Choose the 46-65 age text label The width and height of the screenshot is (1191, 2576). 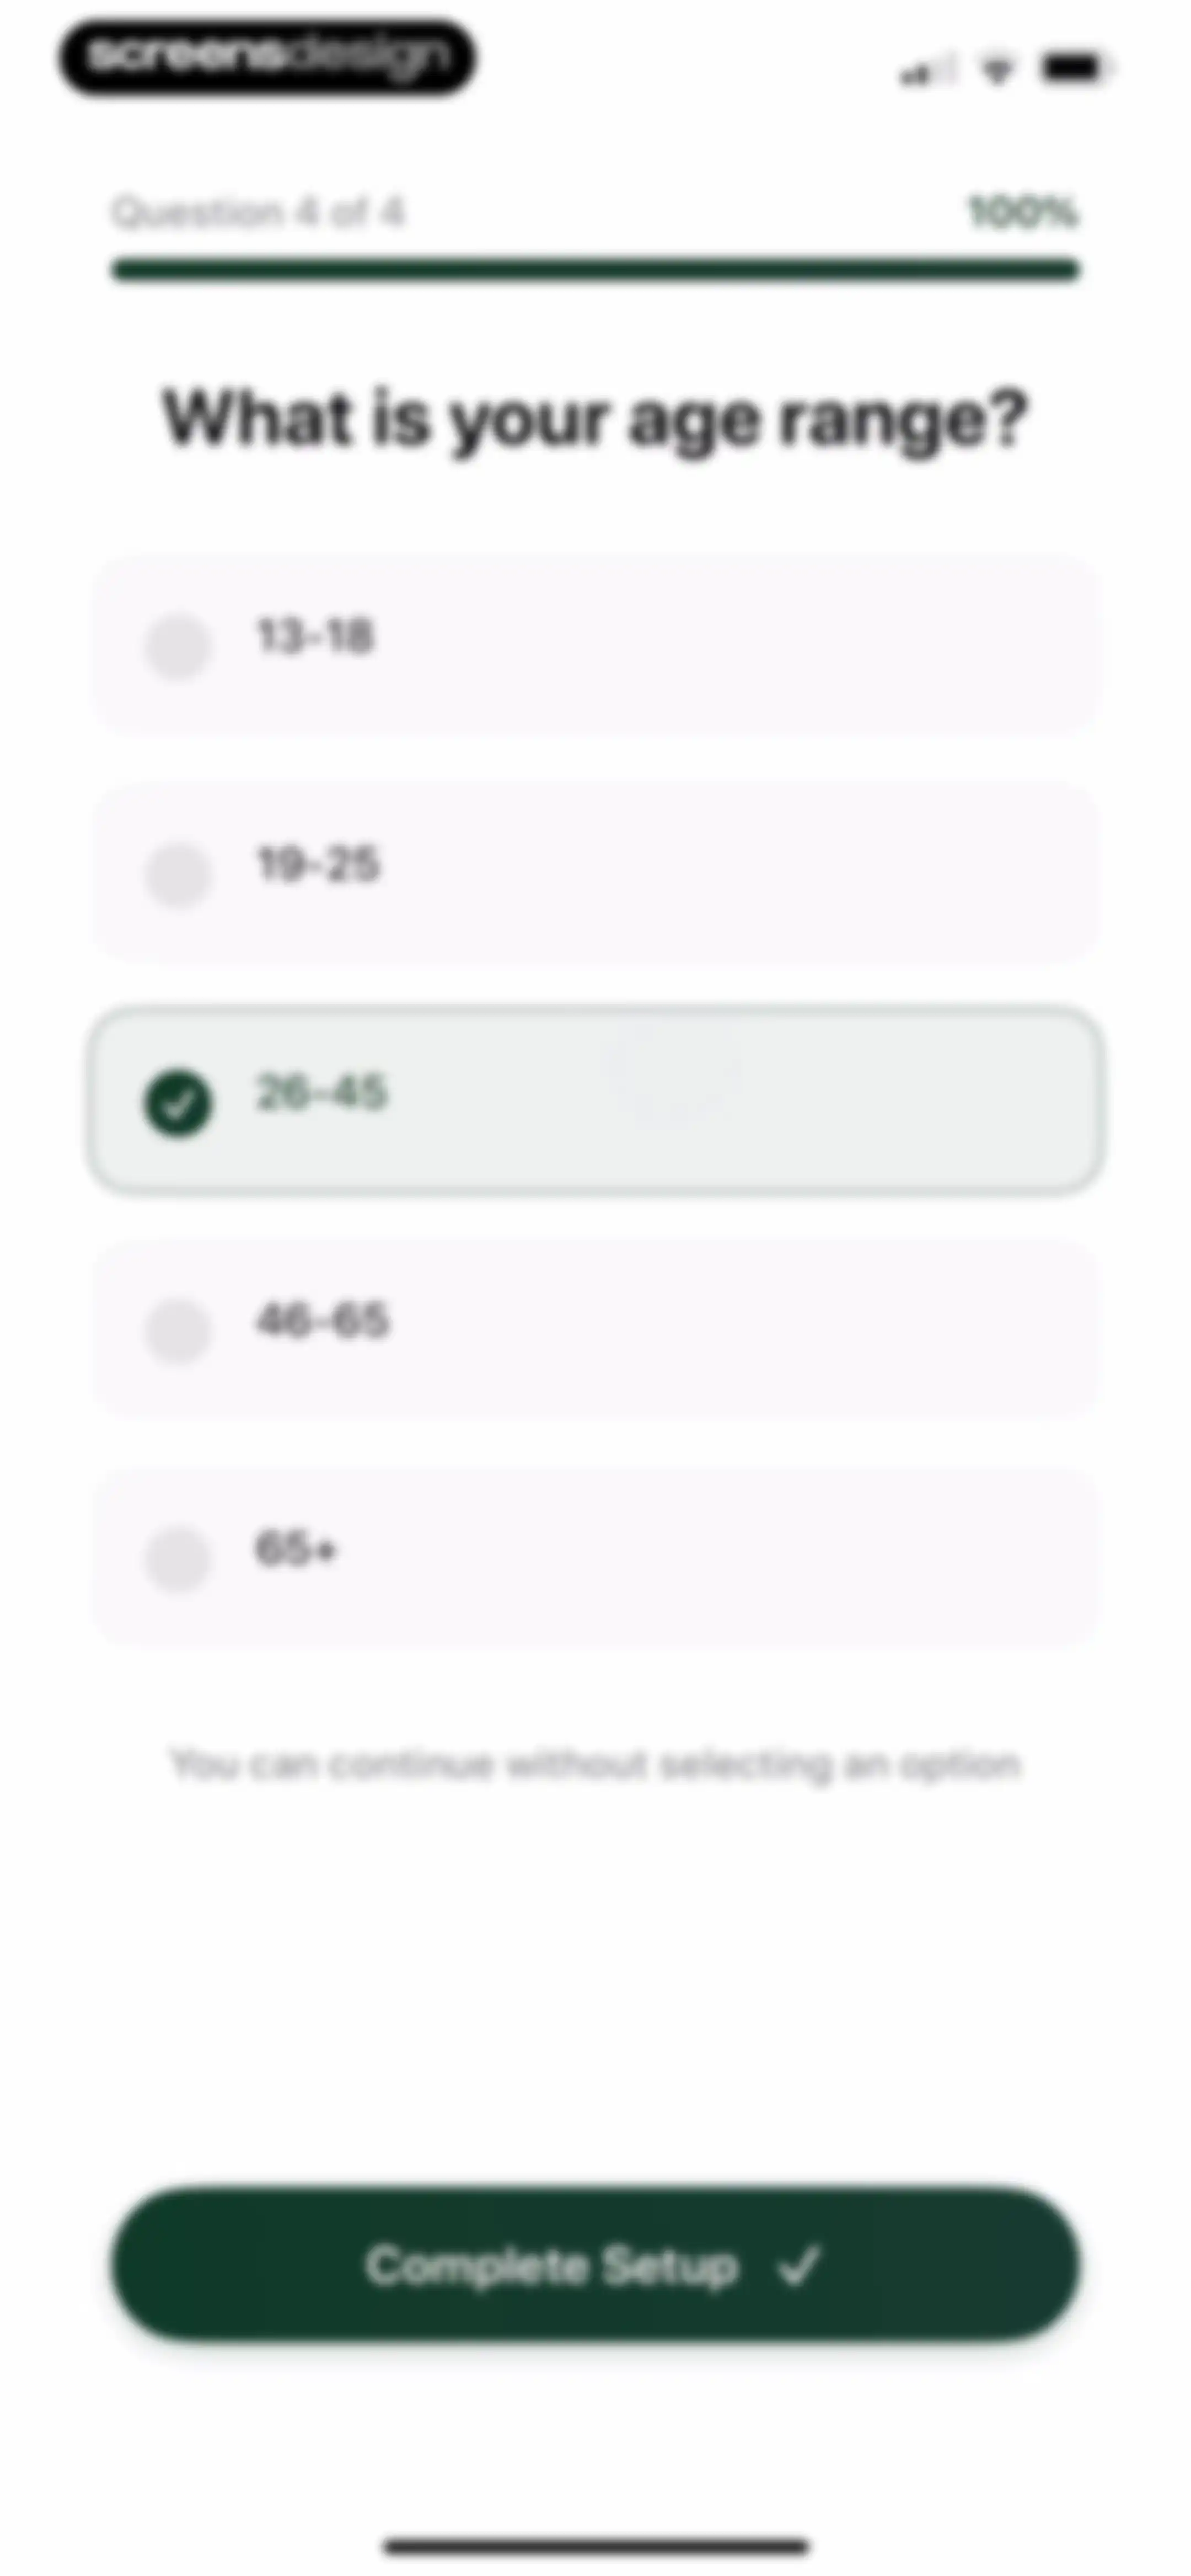[x=322, y=1321]
